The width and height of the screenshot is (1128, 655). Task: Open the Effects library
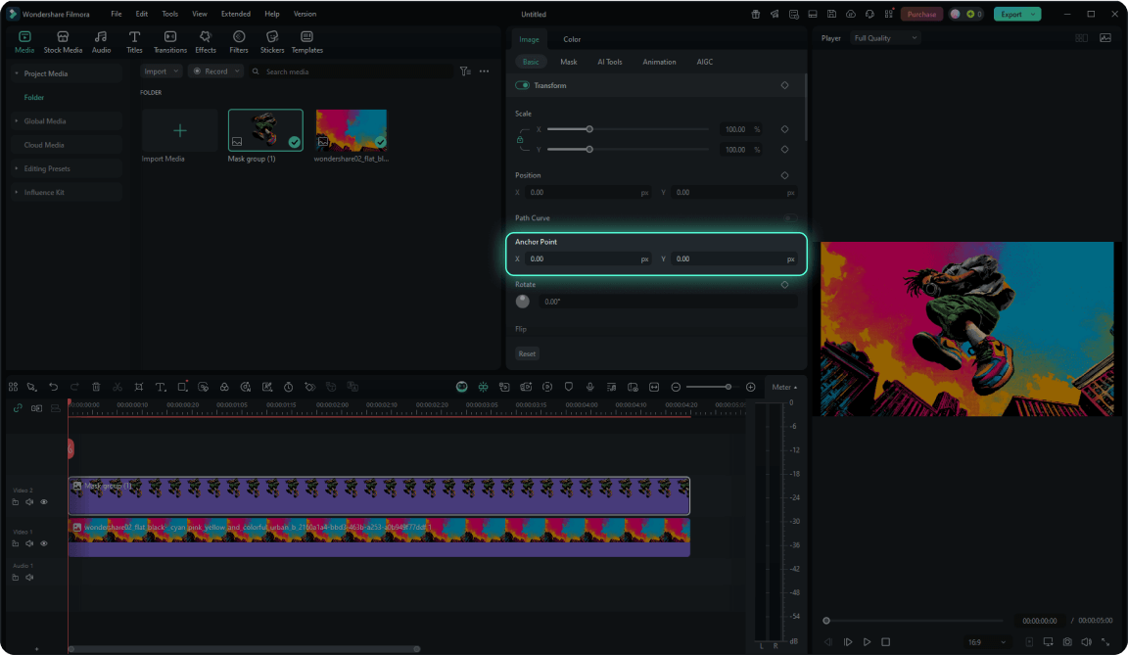pyautogui.click(x=206, y=42)
